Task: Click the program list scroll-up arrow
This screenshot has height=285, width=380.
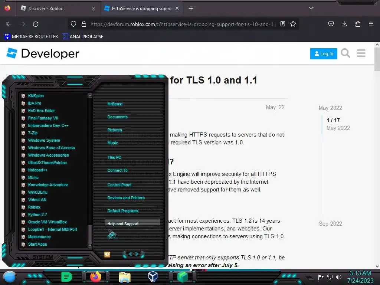Action: pos(90,95)
